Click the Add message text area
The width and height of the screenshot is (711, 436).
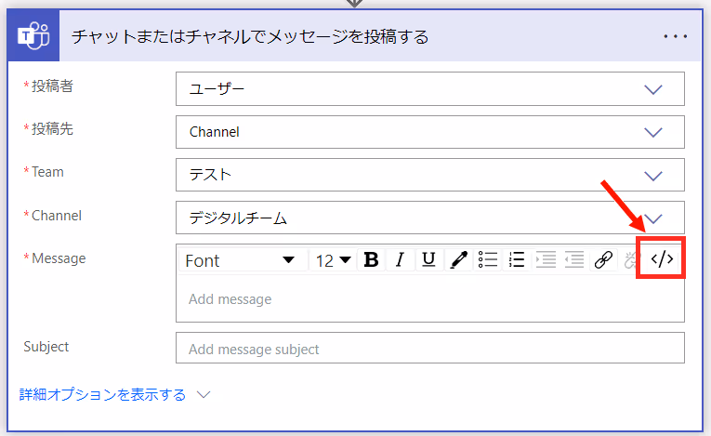click(x=430, y=299)
